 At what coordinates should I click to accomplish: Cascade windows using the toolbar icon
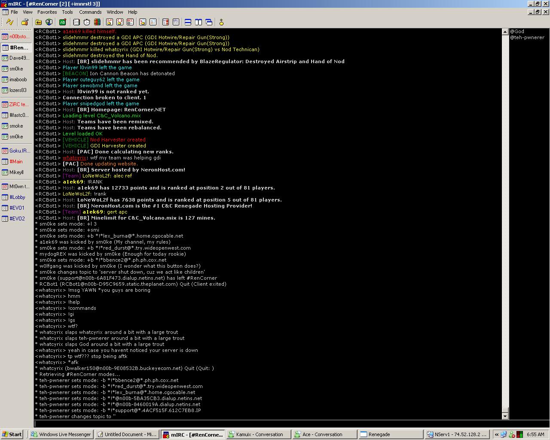pos(209,22)
